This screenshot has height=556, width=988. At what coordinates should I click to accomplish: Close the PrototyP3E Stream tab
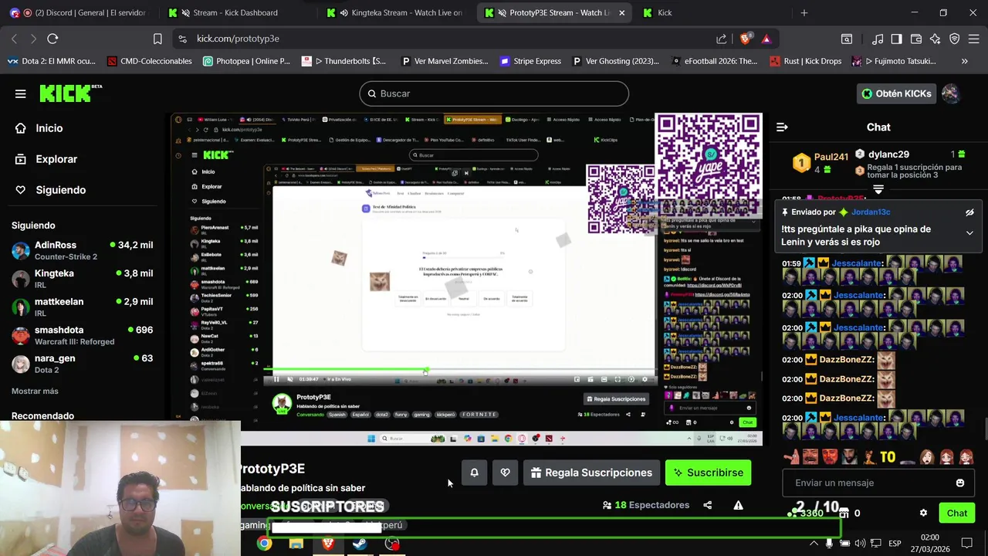[x=622, y=13]
